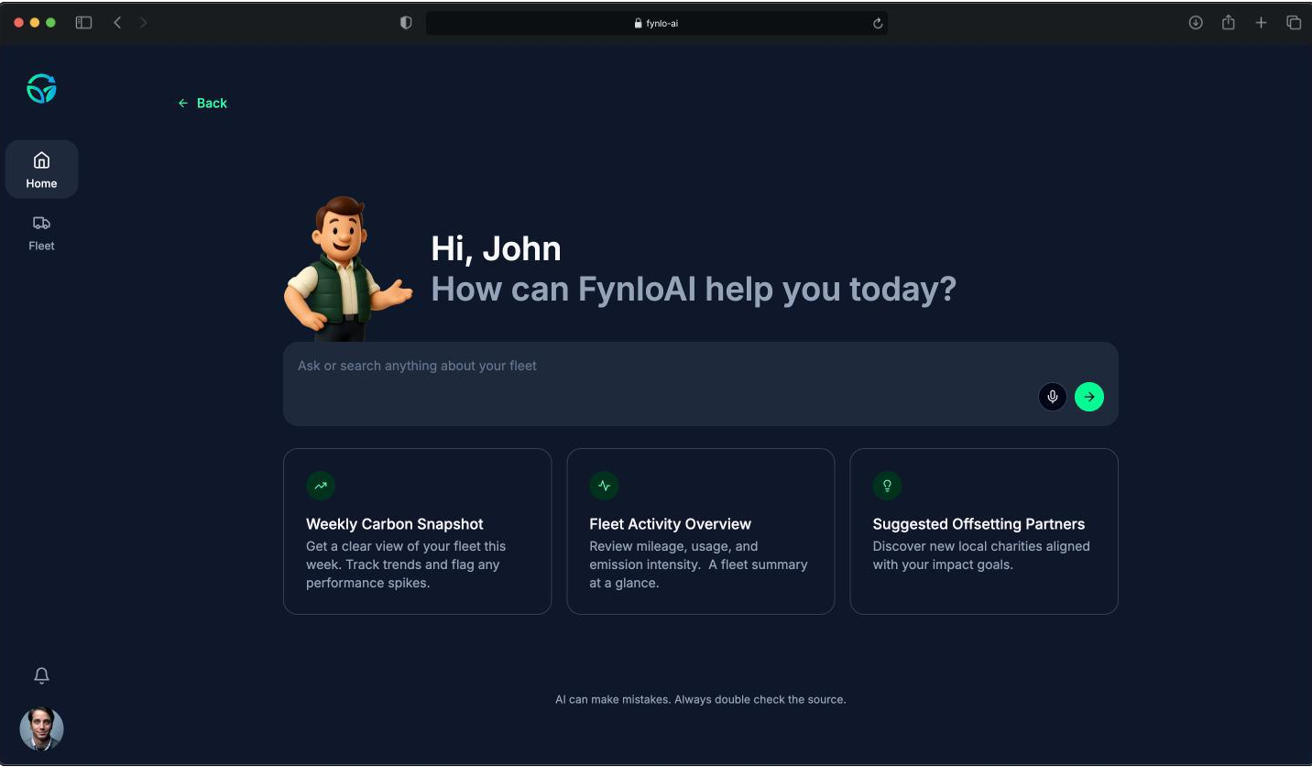Open the user profile avatar

click(x=41, y=729)
